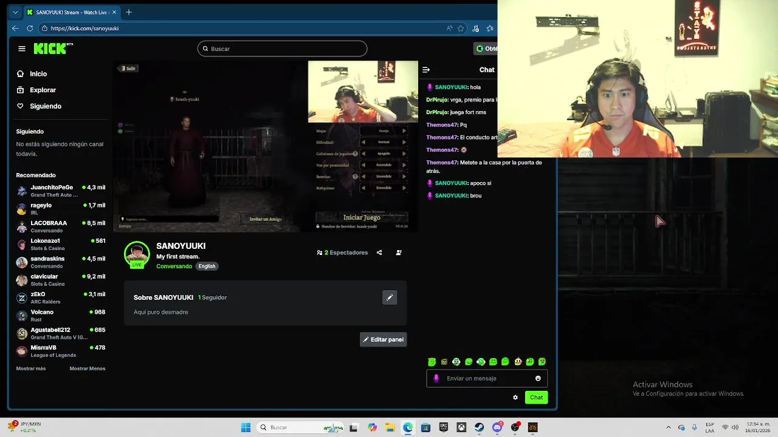Click SANOYUUKI profile avatar with LIVE badge
This screenshot has width=778, height=437.
pyautogui.click(x=137, y=255)
